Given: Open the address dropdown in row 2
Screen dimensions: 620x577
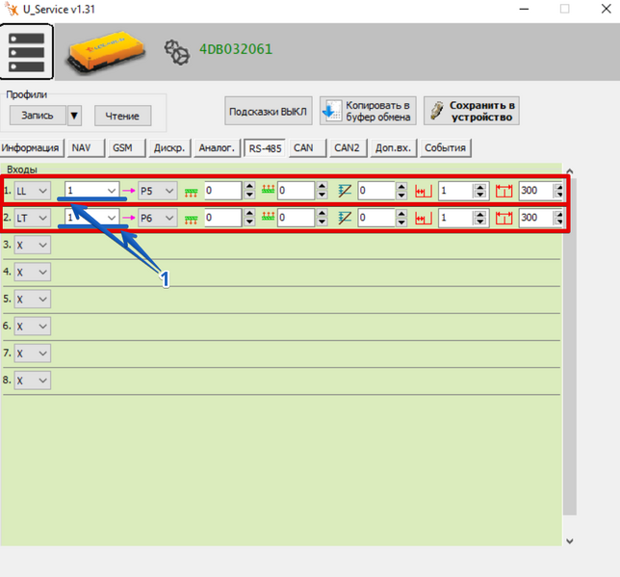Looking at the screenshot, I should (91, 218).
